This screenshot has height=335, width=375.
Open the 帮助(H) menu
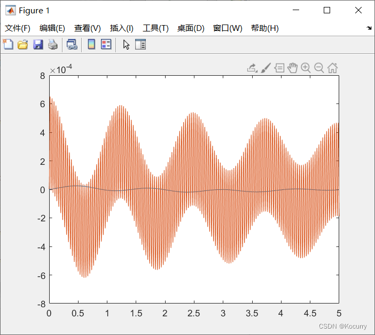point(265,28)
